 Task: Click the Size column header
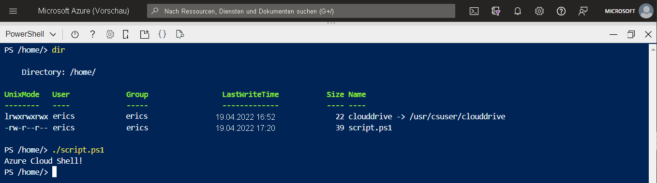pos(335,95)
